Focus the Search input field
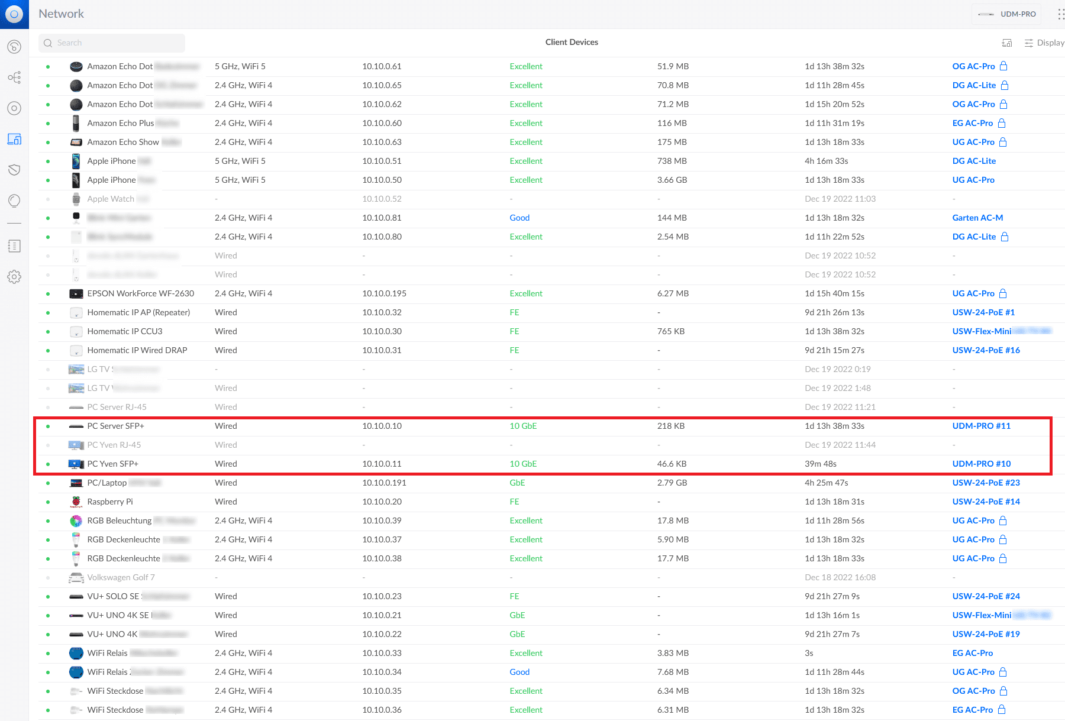1065x721 pixels. [112, 43]
